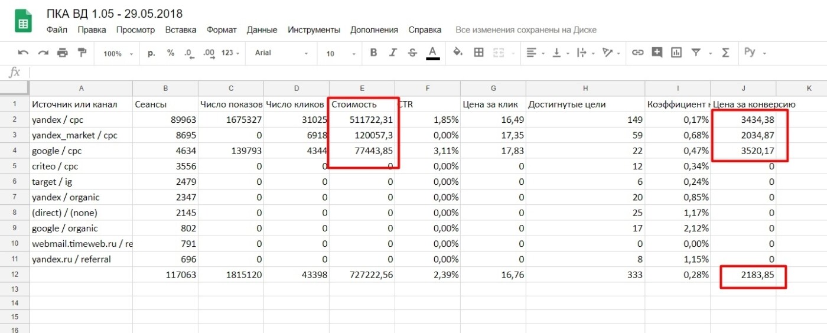Click the select-all corner box

tap(14, 88)
